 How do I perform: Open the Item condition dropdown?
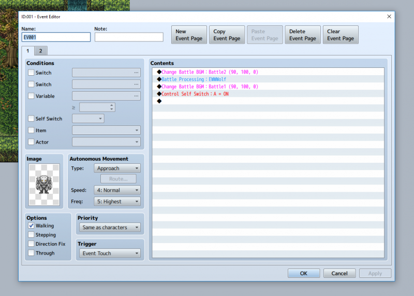point(106,130)
